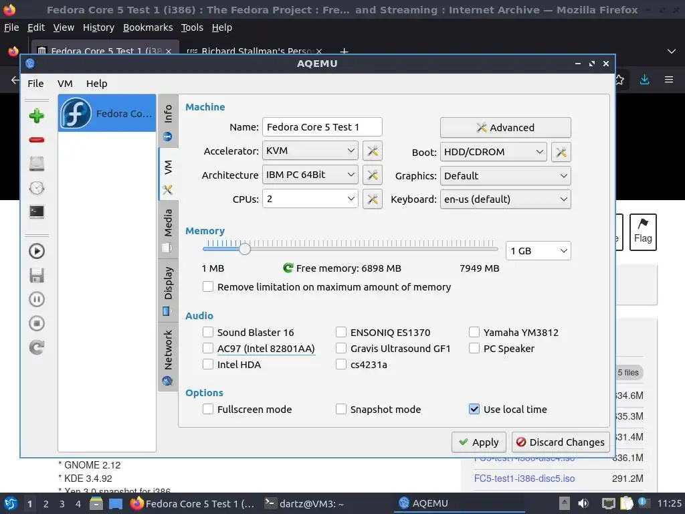Screen dimensions: 685x514
Task: Click the floppy save VM state icon
Action: [x=37, y=275]
